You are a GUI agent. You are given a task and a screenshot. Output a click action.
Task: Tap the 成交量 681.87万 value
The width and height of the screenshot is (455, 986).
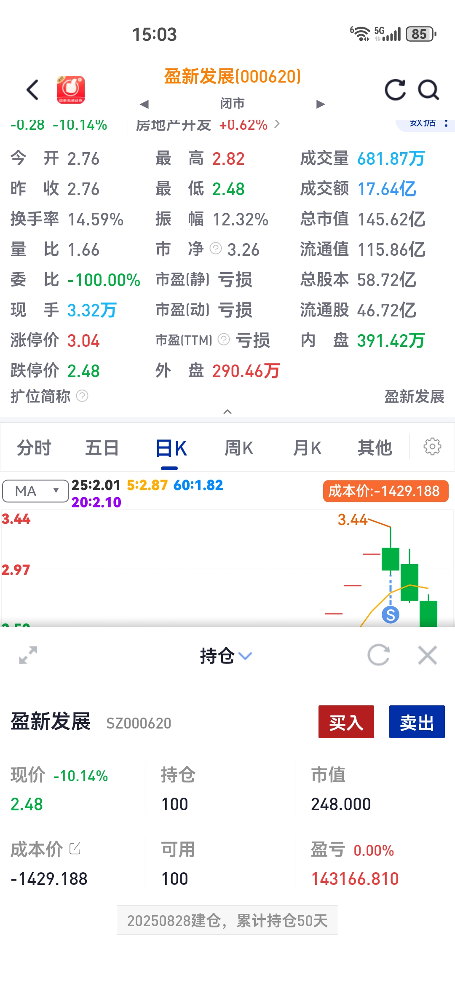coord(391,158)
